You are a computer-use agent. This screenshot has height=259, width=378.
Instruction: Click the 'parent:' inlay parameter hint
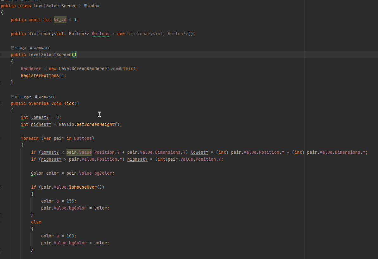(116, 68)
